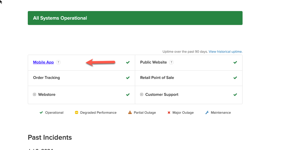Click the 'Uptime over the past 90 days' text
Screen dimensions: 286x150
185,51
